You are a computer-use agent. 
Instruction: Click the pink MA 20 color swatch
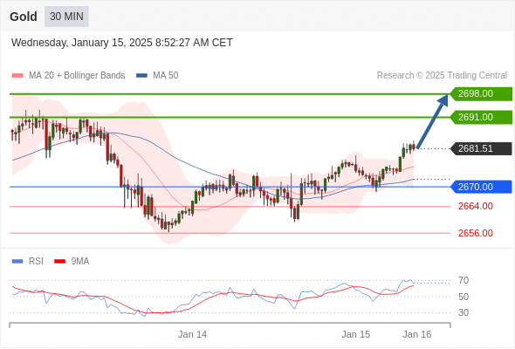click(x=17, y=76)
